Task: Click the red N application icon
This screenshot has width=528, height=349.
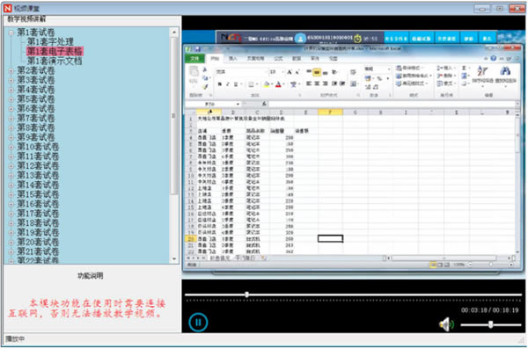Action: (7, 8)
